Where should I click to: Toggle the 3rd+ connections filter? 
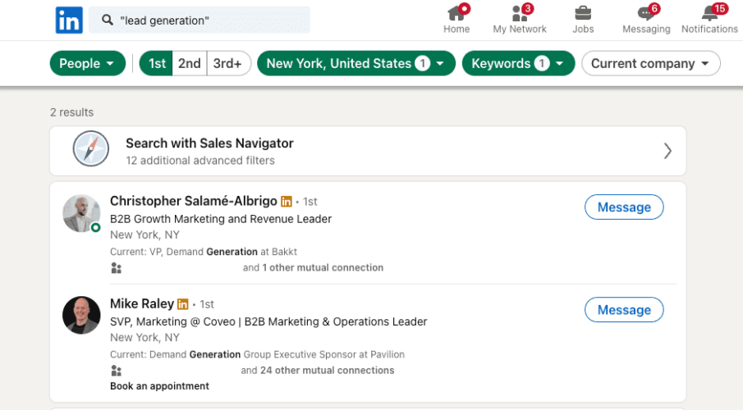click(x=228, y=63)
